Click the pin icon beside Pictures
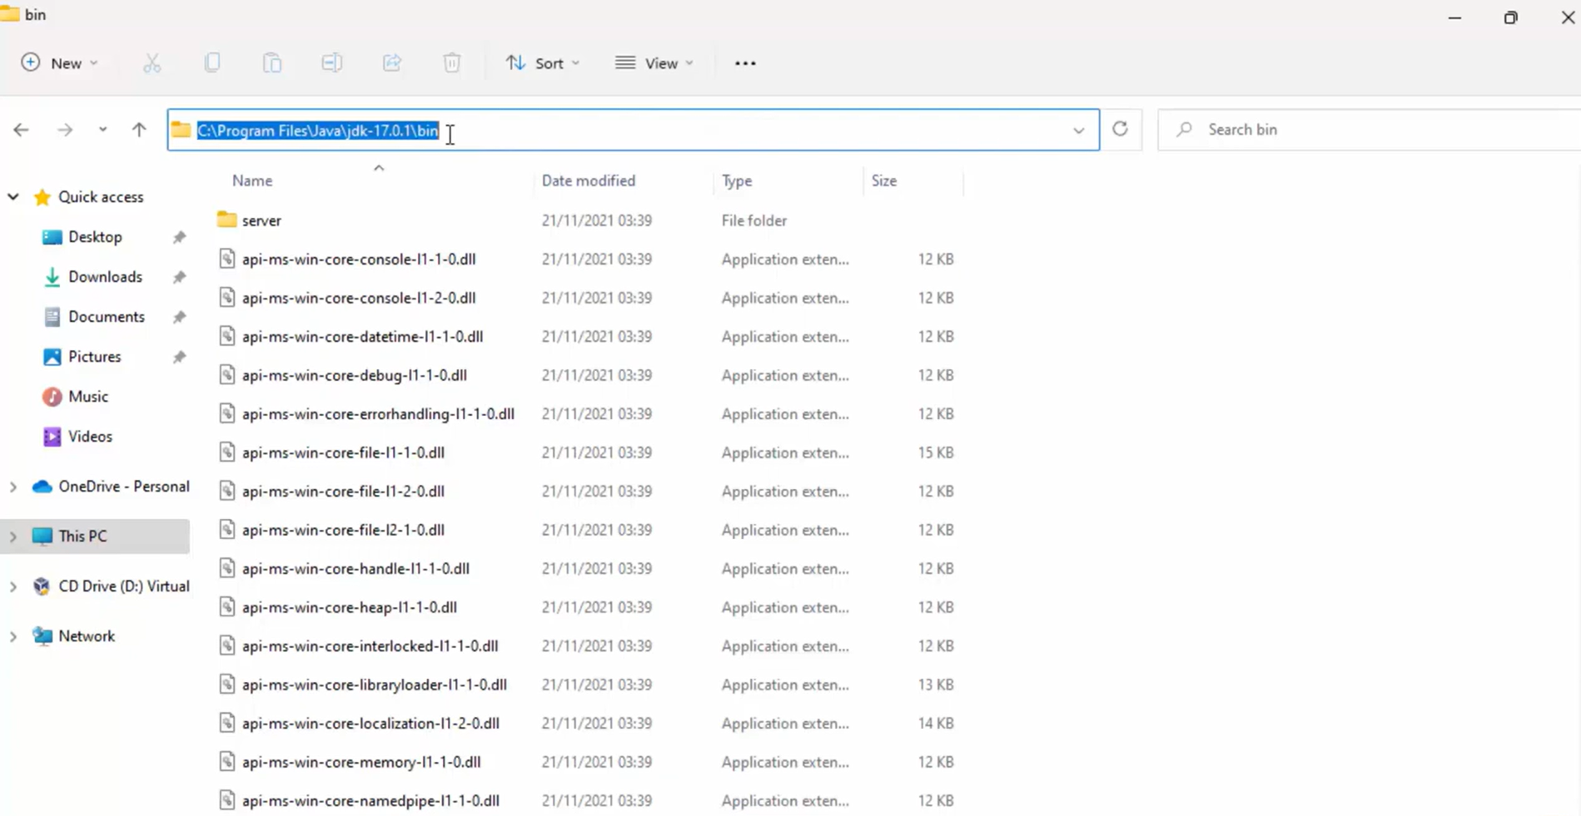 tap(179, 357)
